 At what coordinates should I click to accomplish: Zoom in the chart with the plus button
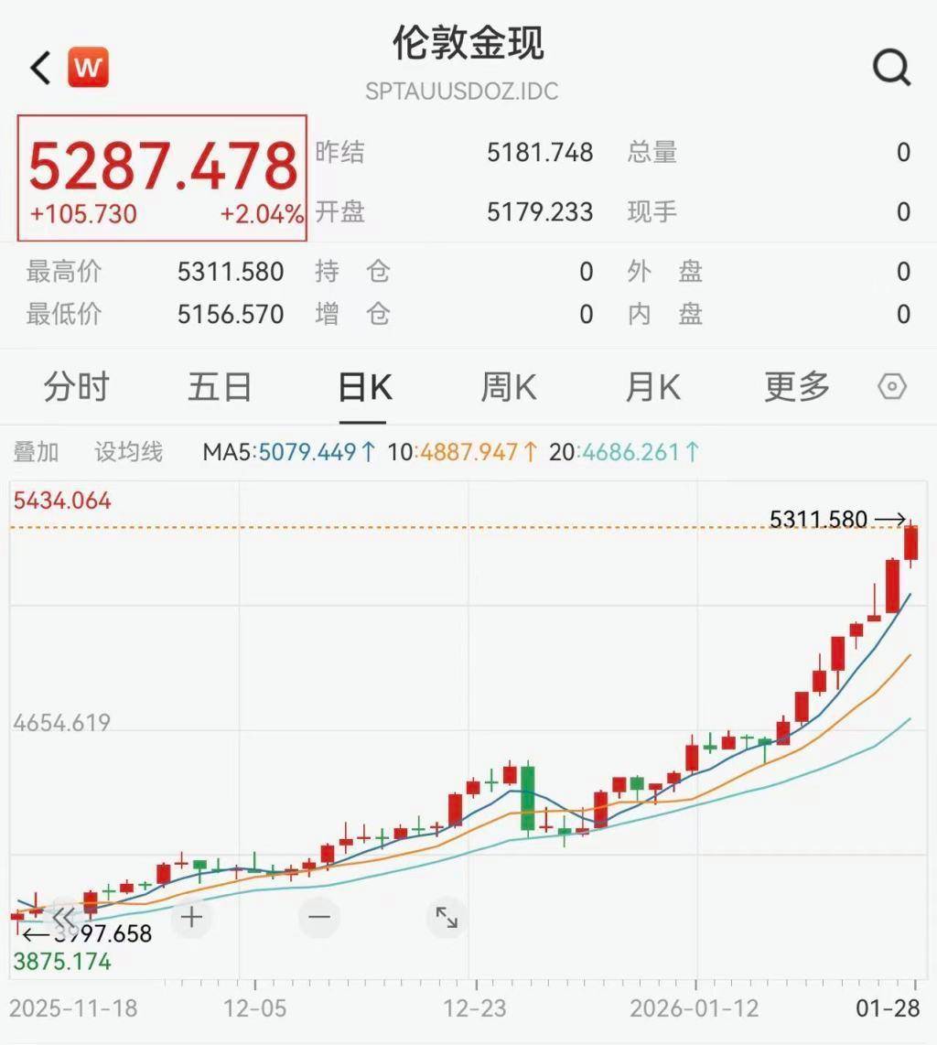[x=191, y=917]
